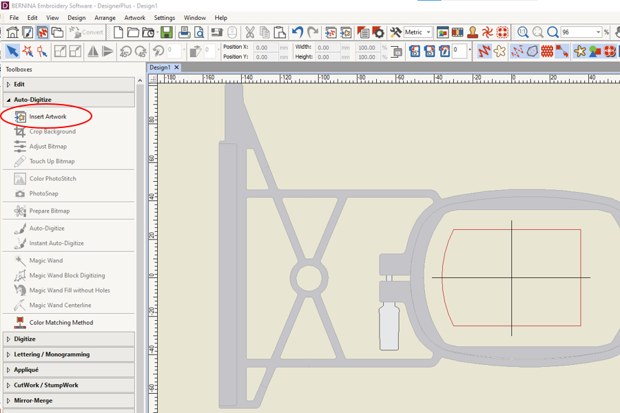Click the Zoom 1:1 magnifier icon
620x413 pixels.
point(523,32)
